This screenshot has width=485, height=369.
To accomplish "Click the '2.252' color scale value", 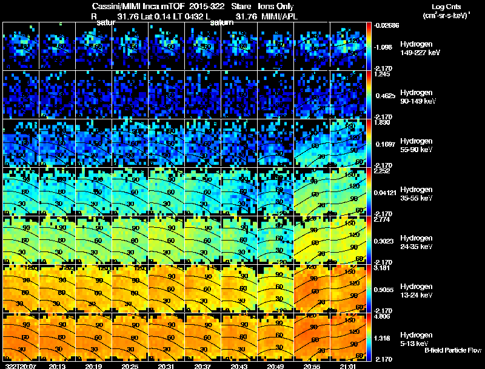I will coord(383,171).
